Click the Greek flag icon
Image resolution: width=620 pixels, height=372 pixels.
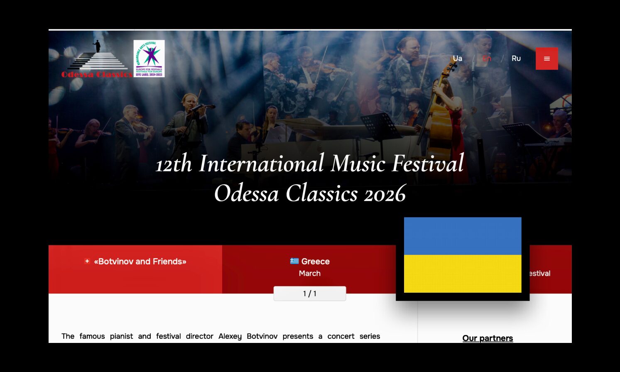[x=294, y=261]
